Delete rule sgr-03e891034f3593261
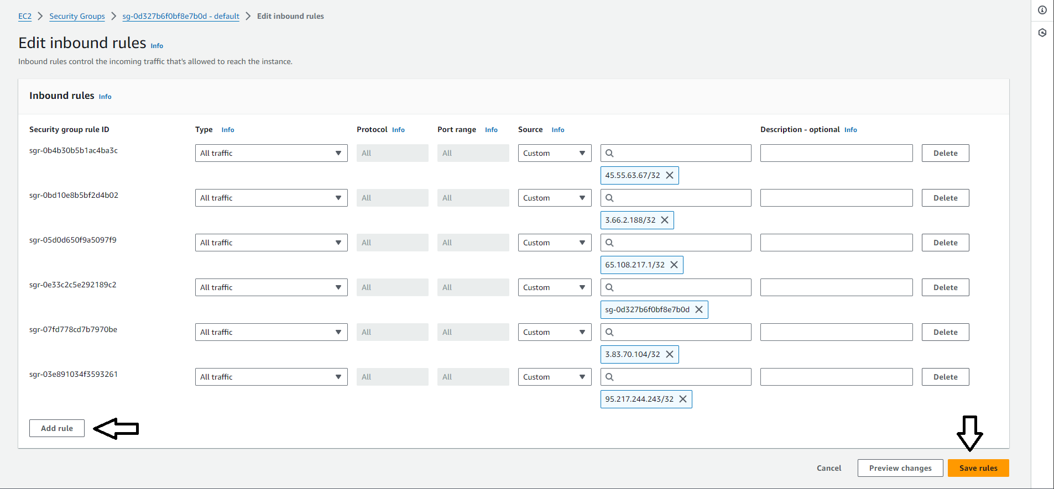The height and width of the screenshot is (489, 1054). pyautogui.click(x=946, y=377)
